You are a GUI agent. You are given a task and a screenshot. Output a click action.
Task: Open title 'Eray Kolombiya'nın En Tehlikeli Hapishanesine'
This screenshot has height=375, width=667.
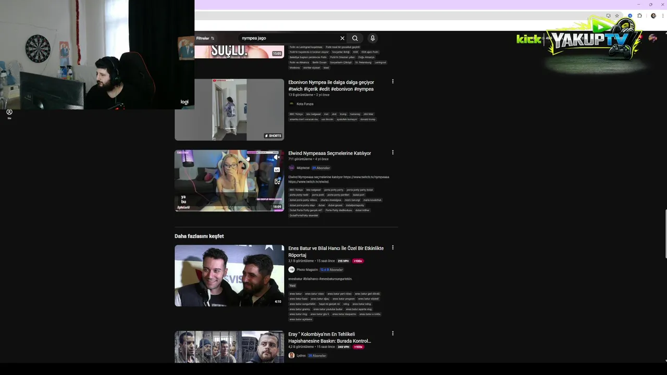[x=329, y=337]
